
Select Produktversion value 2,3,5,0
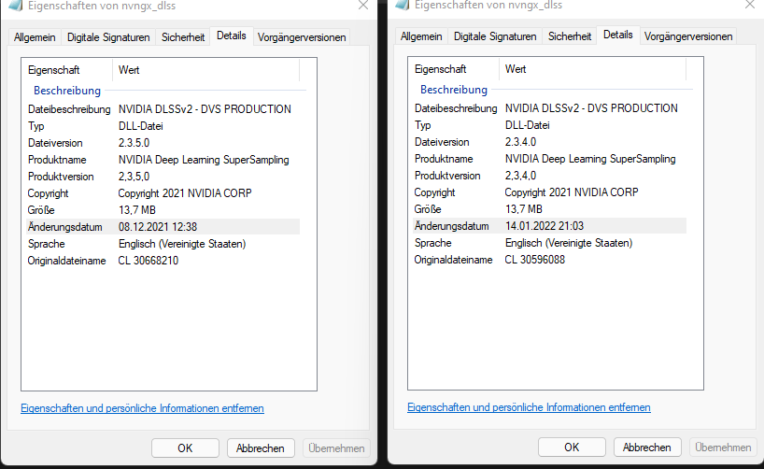(x=134, y=177)
